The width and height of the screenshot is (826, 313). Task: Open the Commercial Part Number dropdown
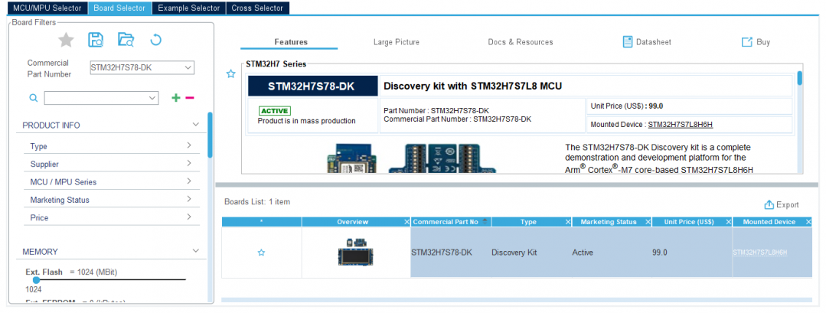188,67
